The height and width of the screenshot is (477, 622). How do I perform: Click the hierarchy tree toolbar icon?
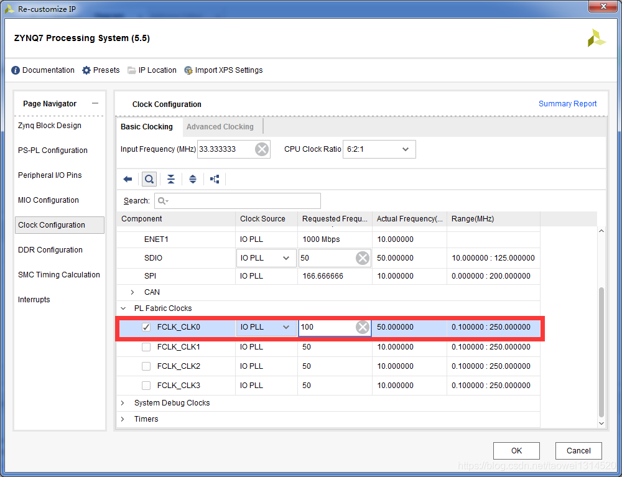(x=215, y=179)
